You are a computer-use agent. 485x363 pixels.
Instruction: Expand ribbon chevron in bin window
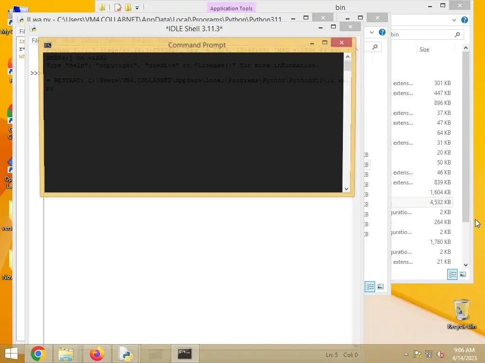coord(454,20)
